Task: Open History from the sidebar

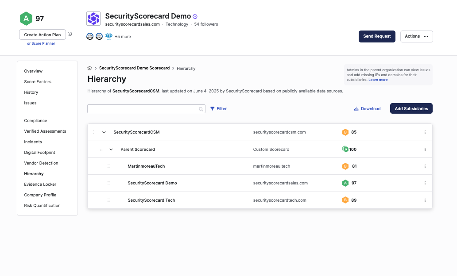Action: pyautogui.click(x=31, y=92)
